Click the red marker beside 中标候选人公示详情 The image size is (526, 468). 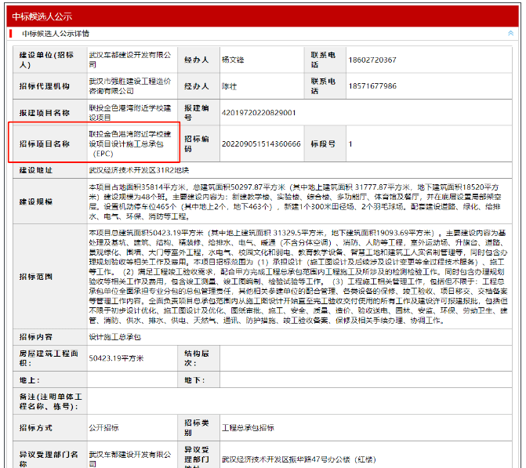click(x=11, y=34)
